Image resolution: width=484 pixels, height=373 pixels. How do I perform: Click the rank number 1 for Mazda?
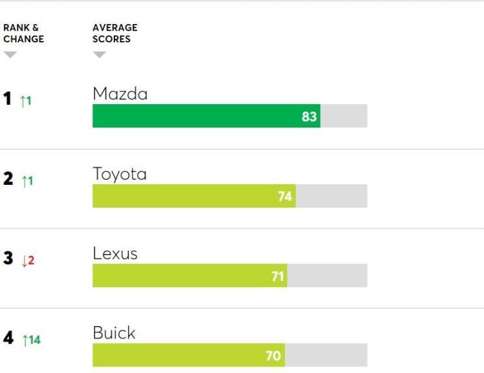coord(7,98)
